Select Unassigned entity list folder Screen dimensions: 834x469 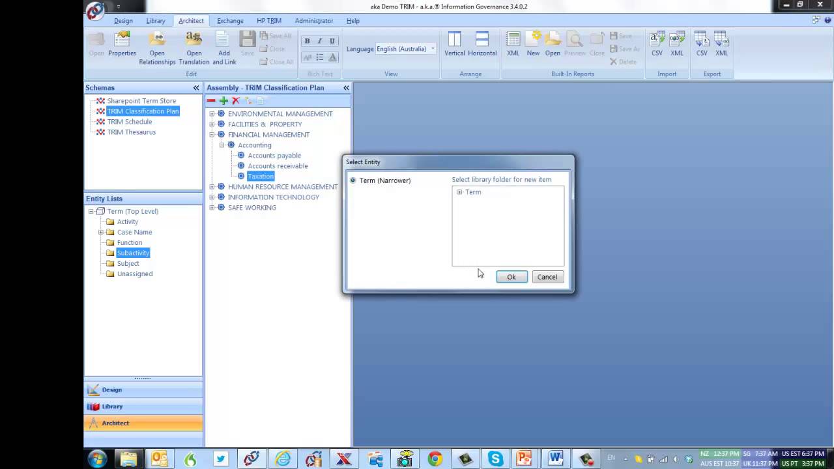pyautogui.click(x=135, y=274)
